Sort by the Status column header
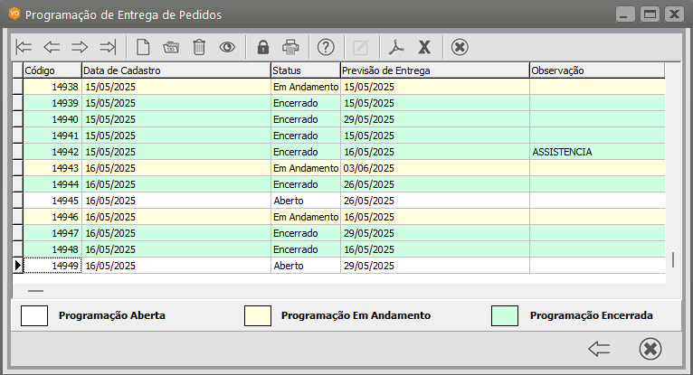 [305, 70]
